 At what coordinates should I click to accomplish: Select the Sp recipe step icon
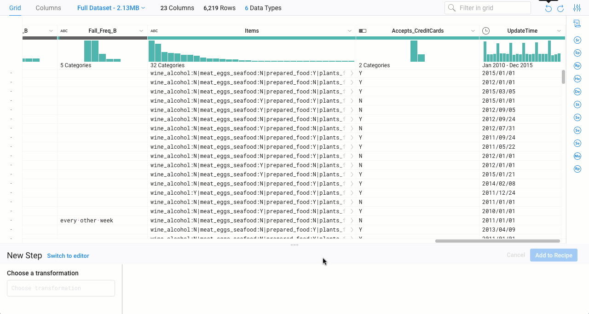(x=577, y=53)
